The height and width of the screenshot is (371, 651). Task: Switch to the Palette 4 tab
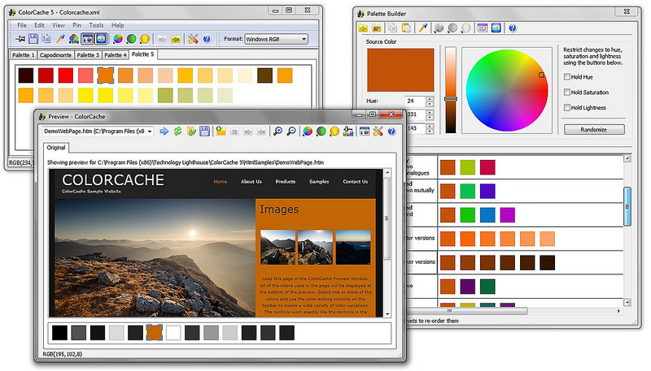click(116, 55)
